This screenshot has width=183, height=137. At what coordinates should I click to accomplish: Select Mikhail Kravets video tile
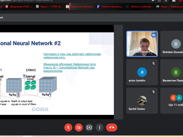[x=142, y=44]
